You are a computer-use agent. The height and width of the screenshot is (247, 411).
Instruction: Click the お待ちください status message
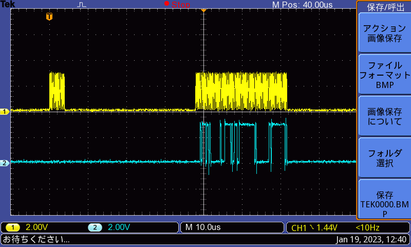point(36,239)
